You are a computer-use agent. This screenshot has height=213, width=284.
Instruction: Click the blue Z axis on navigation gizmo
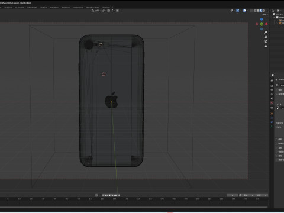point(262,19)
